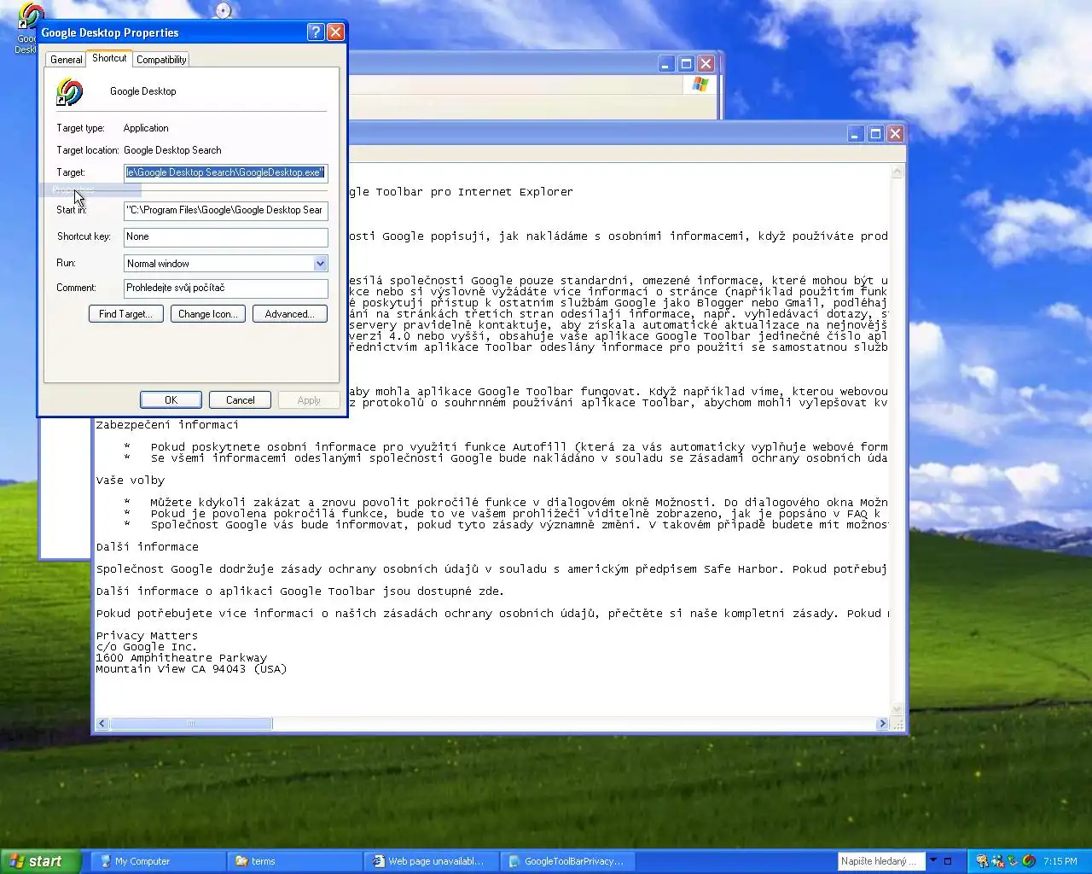Click the Google Desktop tray icon
1092x874 pixels.
tap(1029, 861)
